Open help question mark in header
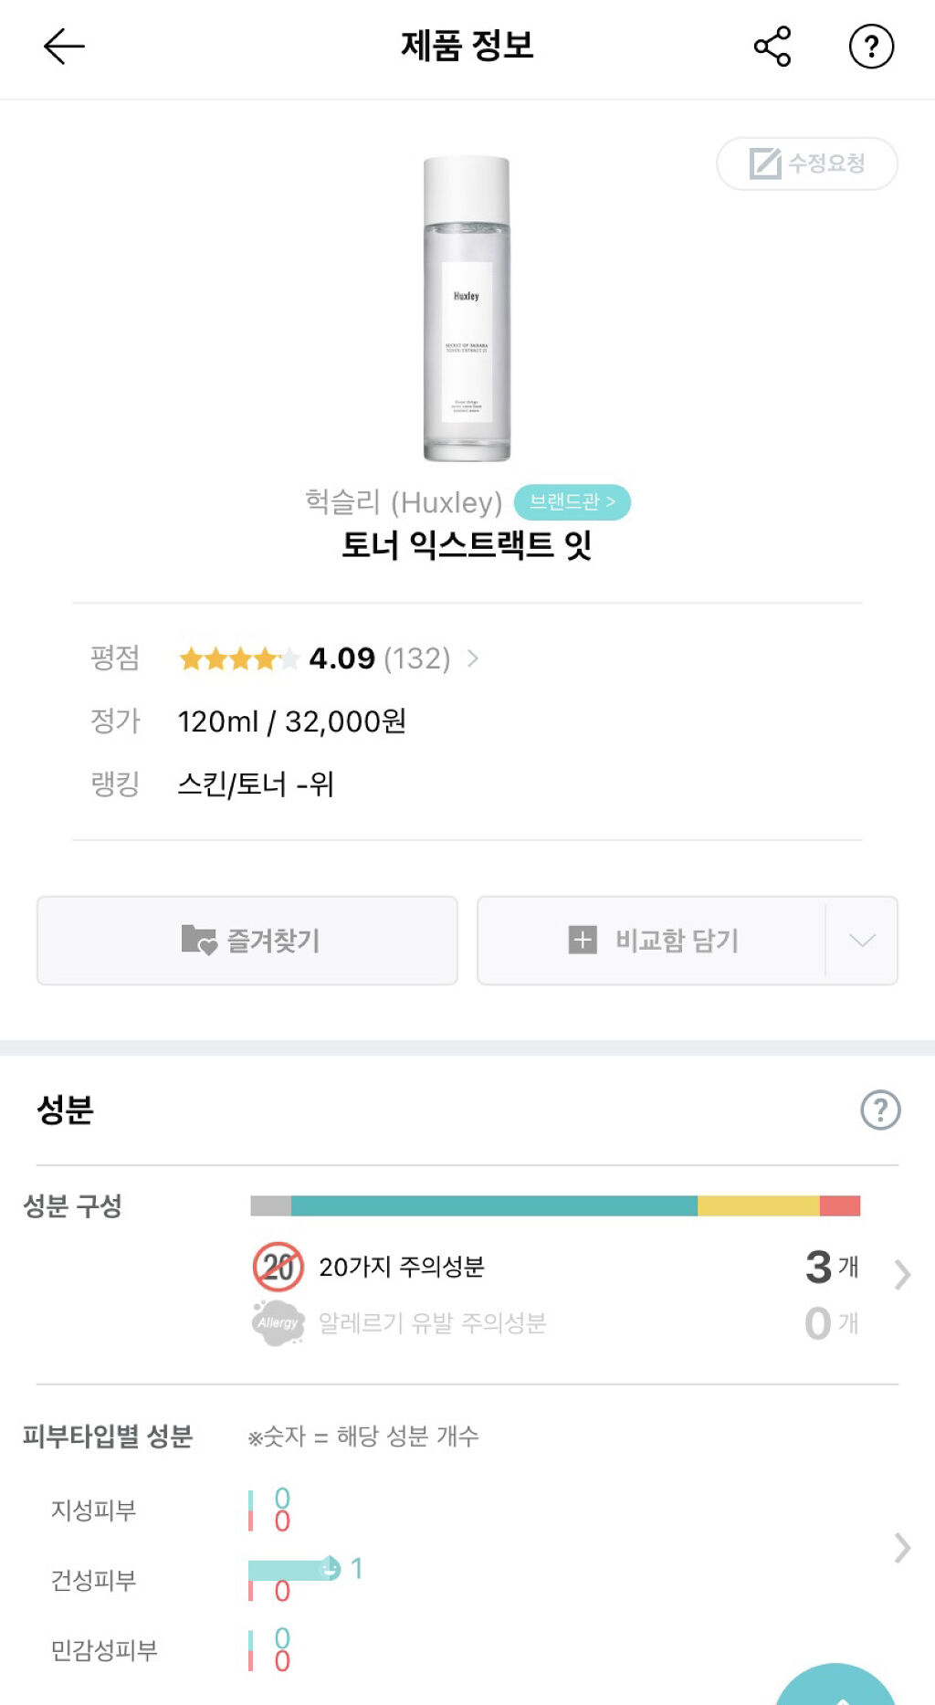This screenshot has width=935, height=1705. pos(871,47)
